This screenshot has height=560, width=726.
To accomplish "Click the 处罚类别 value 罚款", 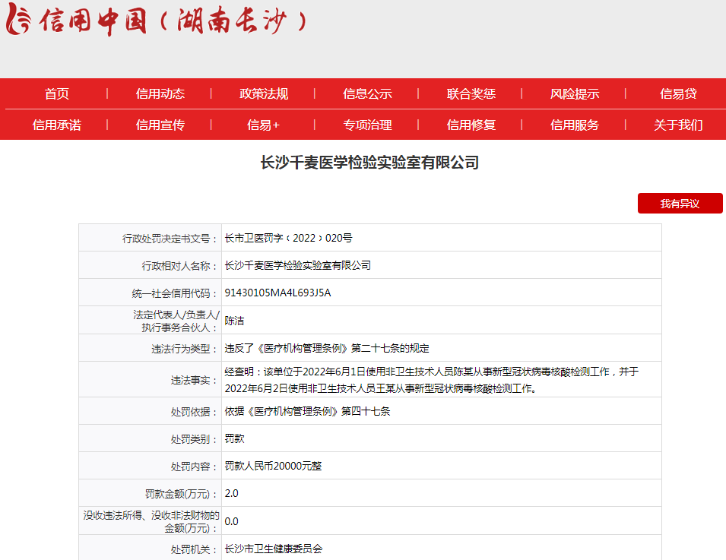I will pos(234,438).
